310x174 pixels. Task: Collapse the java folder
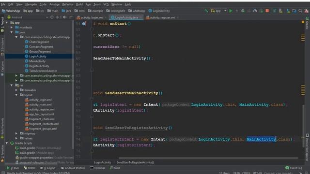[12, 32]
